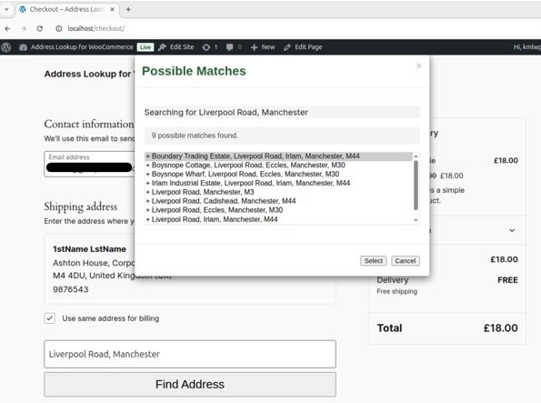The image size is (541, 403).
Task: Open the New content menu
Action: (263, 47)
